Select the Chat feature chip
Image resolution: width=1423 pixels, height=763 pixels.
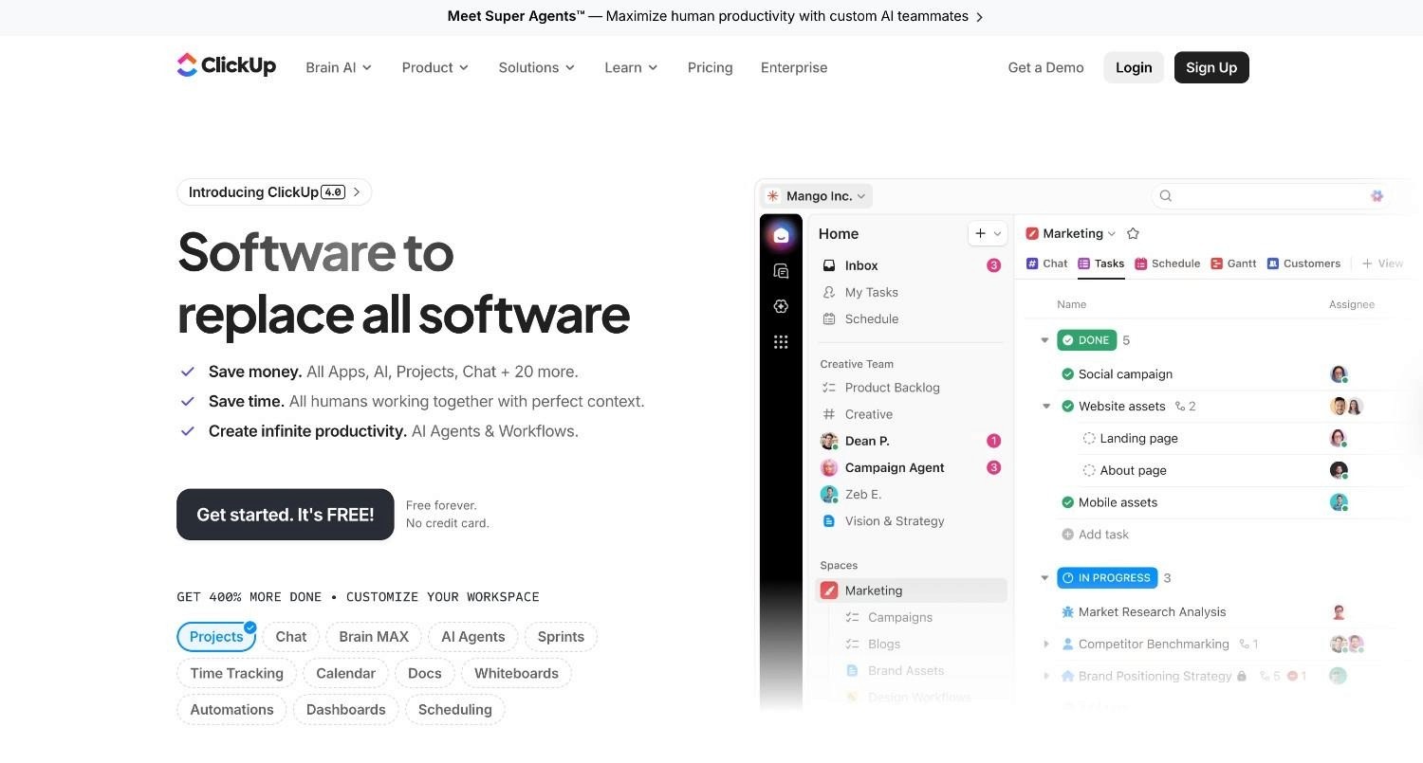click(291, 637)
